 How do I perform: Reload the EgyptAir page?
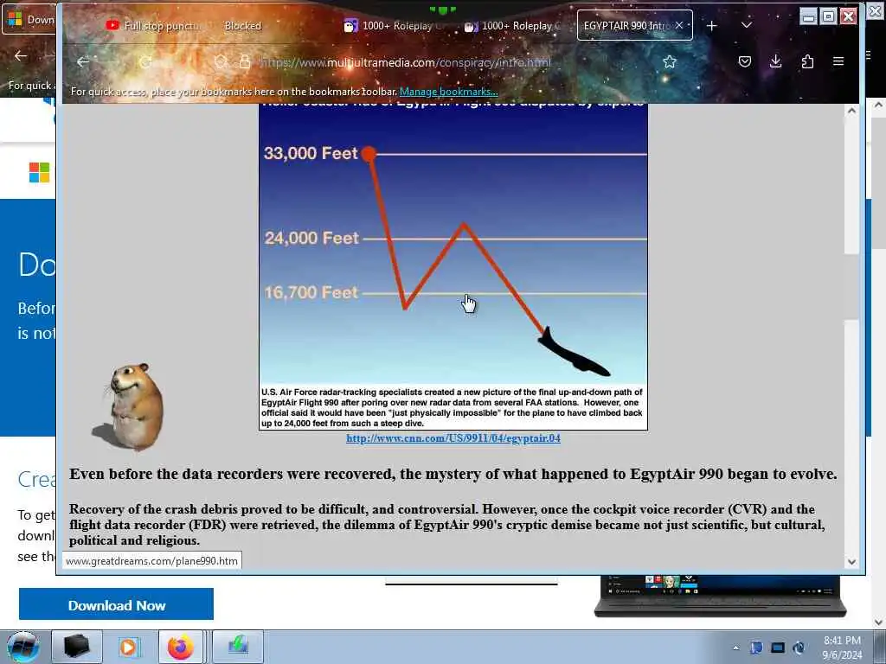point(145,61)
